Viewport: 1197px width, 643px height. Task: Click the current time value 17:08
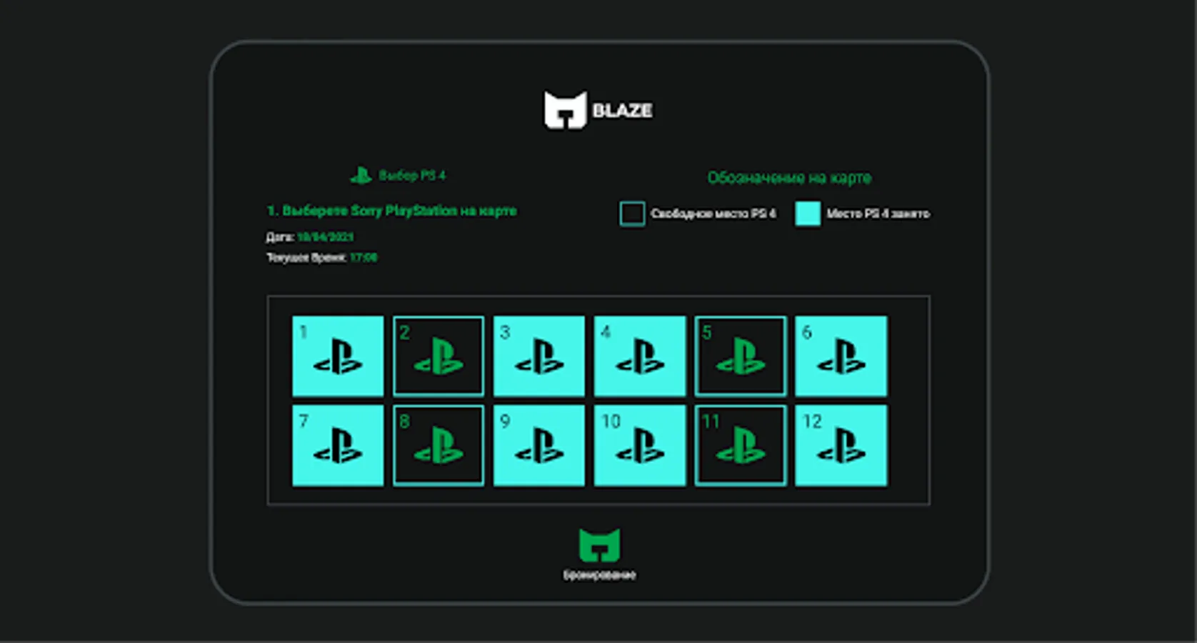(x=364, y=257)
